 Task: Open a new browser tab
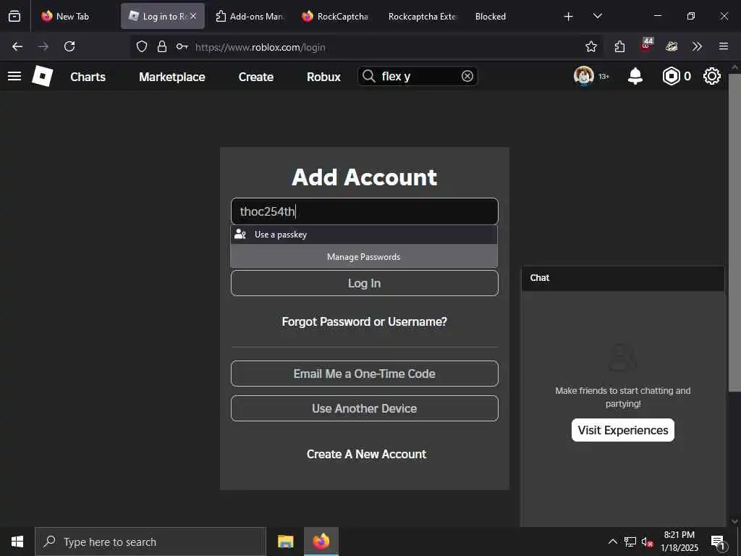coord(569,17)
